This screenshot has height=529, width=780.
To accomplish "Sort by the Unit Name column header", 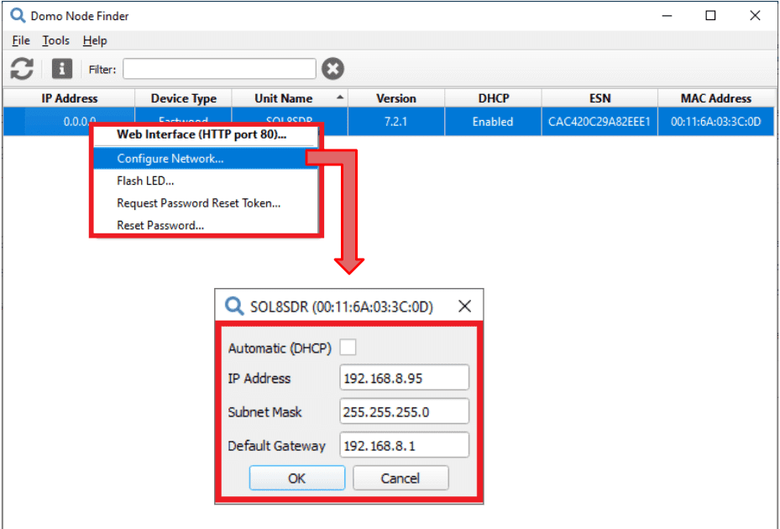I will [284, 98].
